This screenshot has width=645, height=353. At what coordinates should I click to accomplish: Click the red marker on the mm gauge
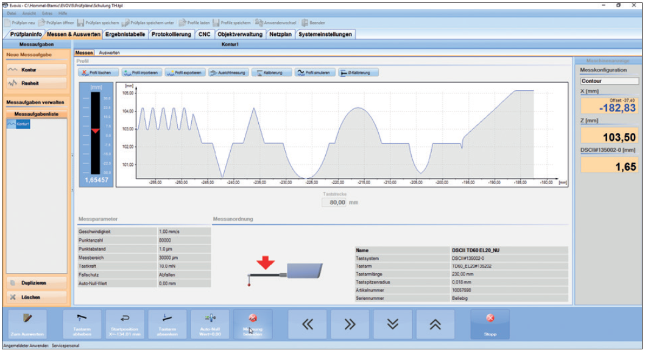tap(94, 130)
